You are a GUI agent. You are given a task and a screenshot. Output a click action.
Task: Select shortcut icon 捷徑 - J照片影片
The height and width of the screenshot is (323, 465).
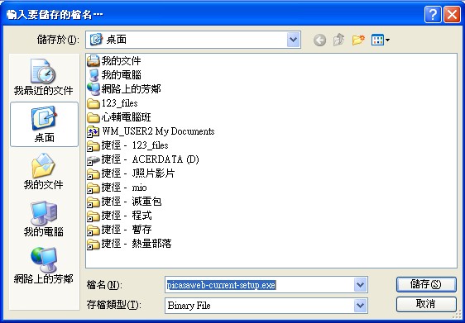click(93, 173)
